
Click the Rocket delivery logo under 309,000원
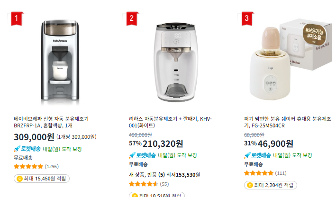coord(27,149)
